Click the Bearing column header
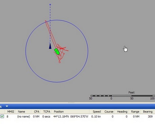The width and height of the screenshot is (155, 124). 147,111
